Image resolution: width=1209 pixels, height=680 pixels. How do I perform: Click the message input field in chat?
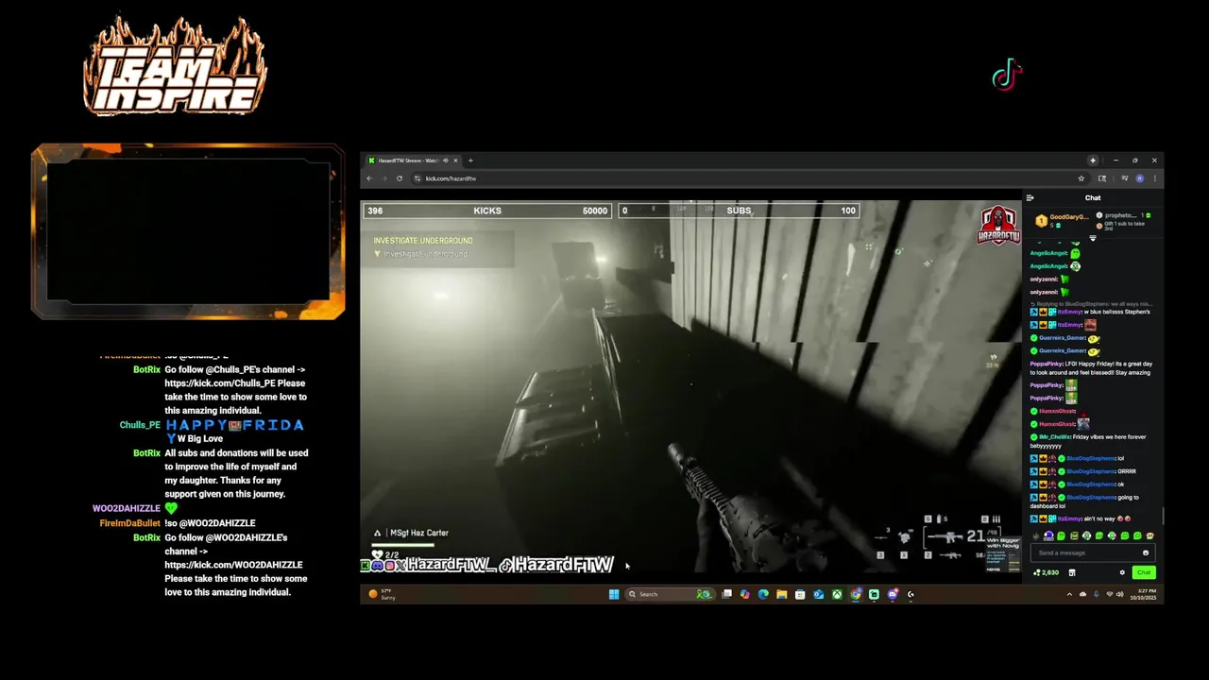1093,552
